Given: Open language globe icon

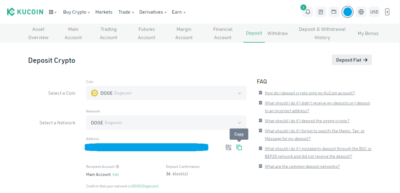Looking at the screenshot, I should point(361,12).
